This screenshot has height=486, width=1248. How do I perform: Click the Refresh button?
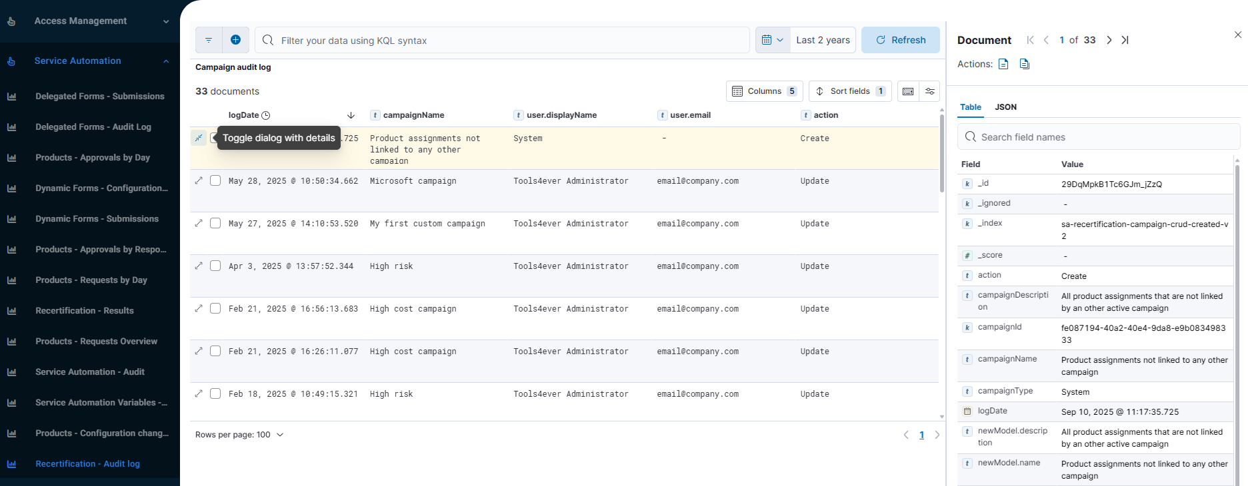click(900, 40)
